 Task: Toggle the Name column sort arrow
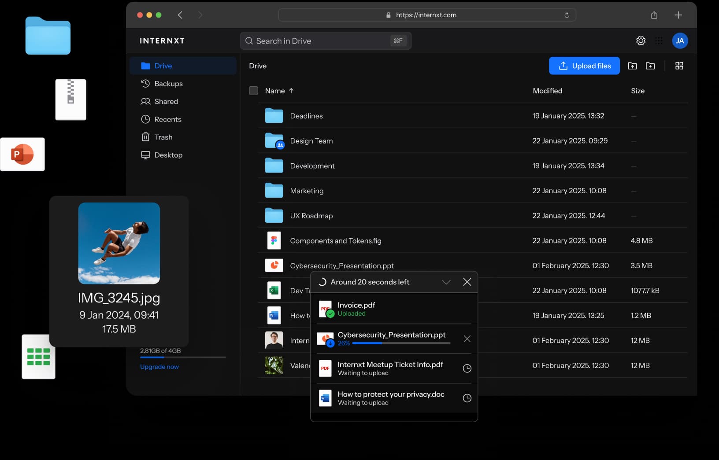point(291,91)
